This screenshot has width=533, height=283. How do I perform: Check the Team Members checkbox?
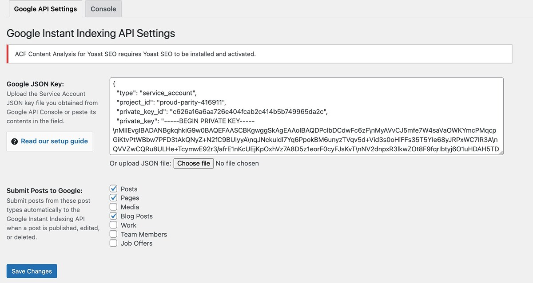[113, 234]
